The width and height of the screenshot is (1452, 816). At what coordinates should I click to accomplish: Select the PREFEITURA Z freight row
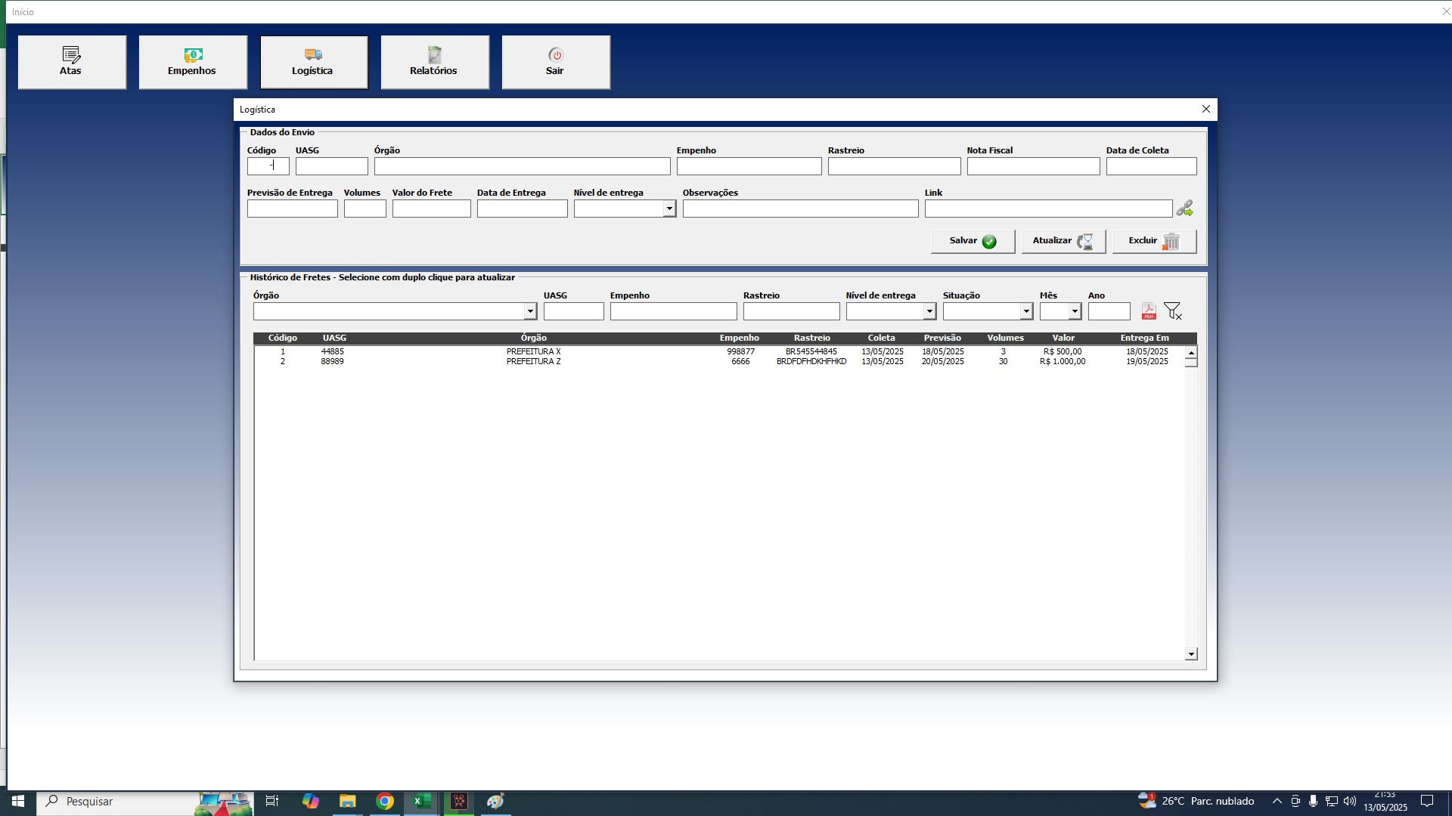click(718, 362)
